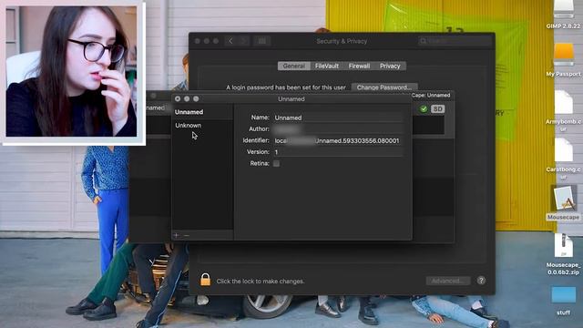Viewport: 583px width, 328px height.
Task: Close the Unnamed cape editor window
Action: click(x=178, y=99)
